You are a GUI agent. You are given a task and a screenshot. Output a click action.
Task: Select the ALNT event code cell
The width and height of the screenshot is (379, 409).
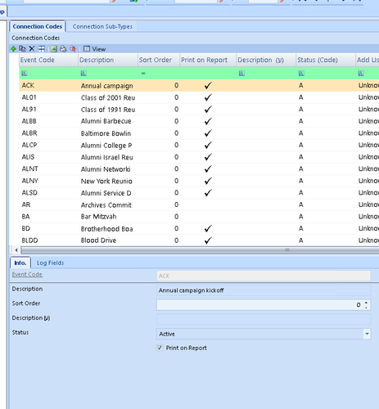[48, 169]
